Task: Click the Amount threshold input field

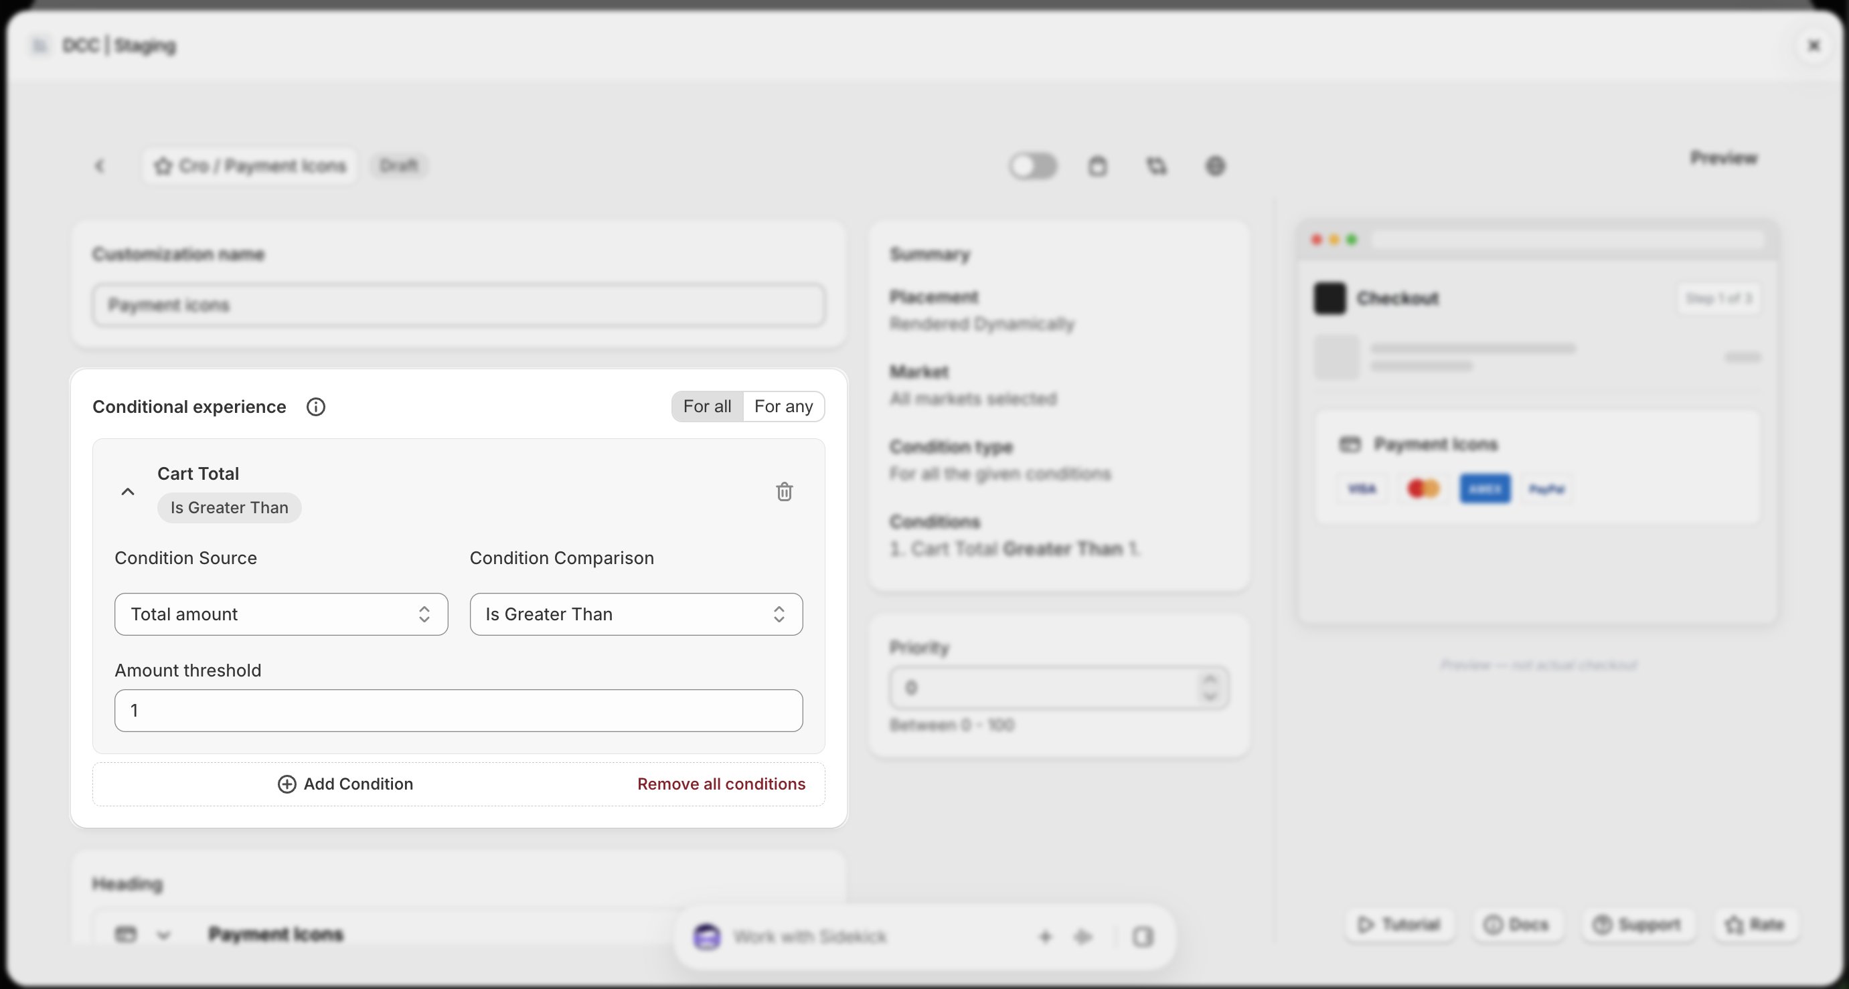Action: (459, 711)
